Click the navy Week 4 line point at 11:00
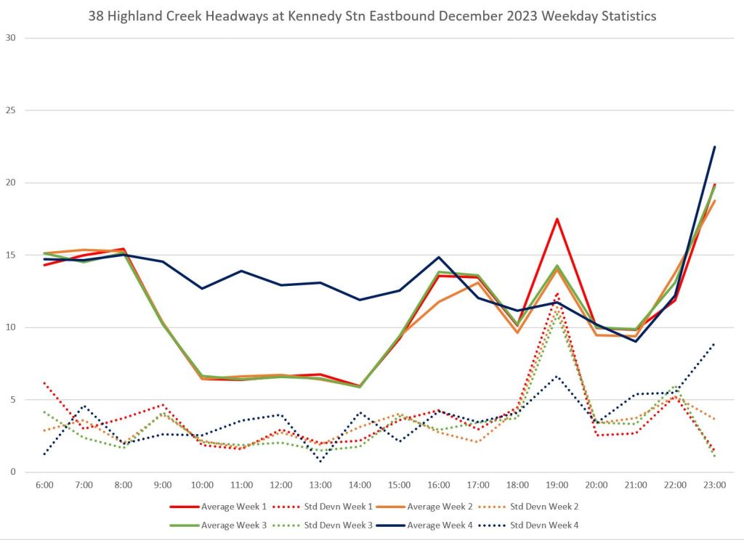Screen dimensions: 744x540 241,271
